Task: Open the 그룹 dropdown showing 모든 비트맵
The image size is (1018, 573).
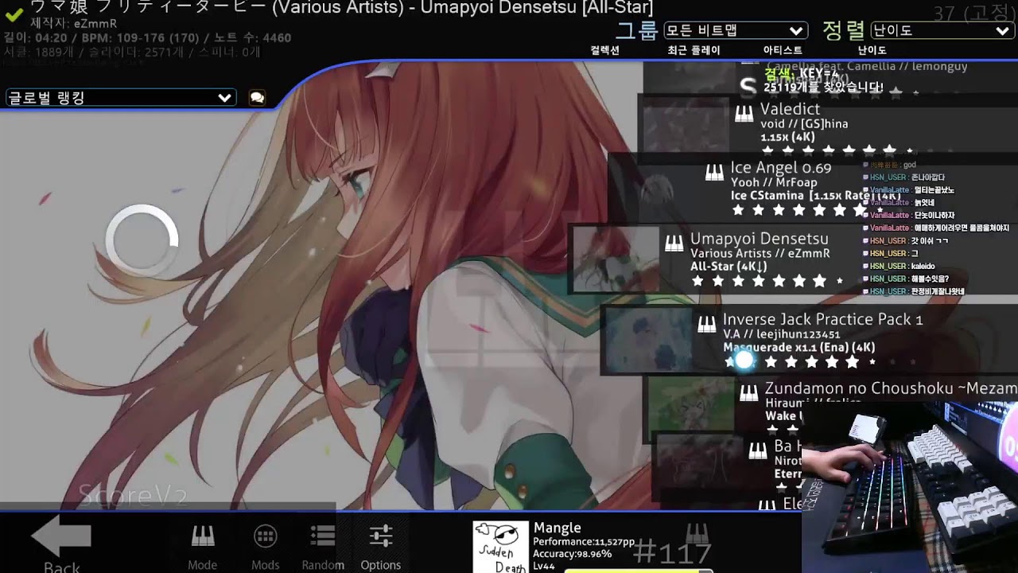Action: tap(736, 30)
